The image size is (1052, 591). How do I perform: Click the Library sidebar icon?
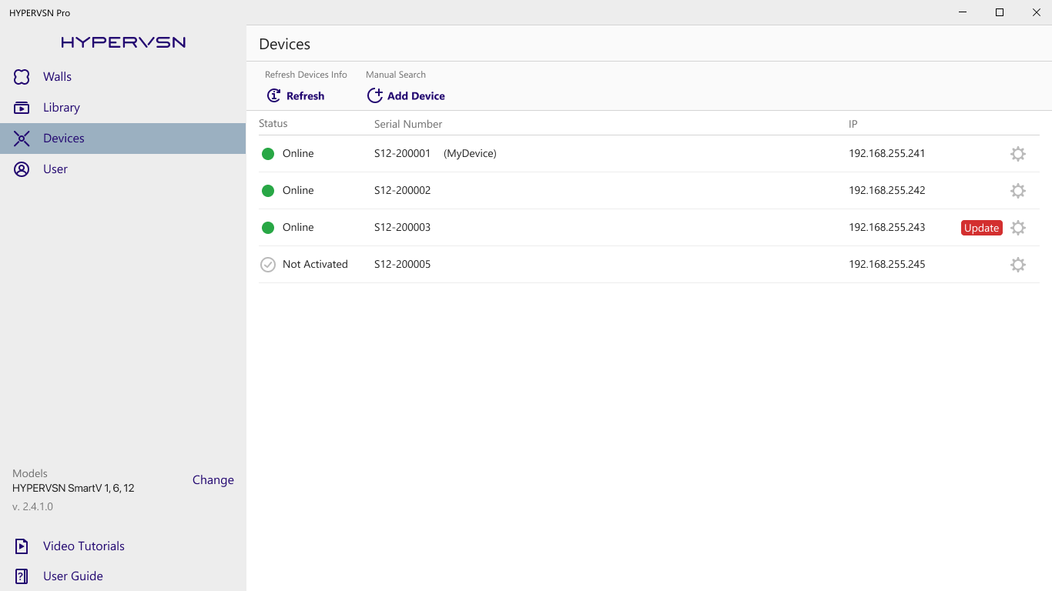(22, 108)
